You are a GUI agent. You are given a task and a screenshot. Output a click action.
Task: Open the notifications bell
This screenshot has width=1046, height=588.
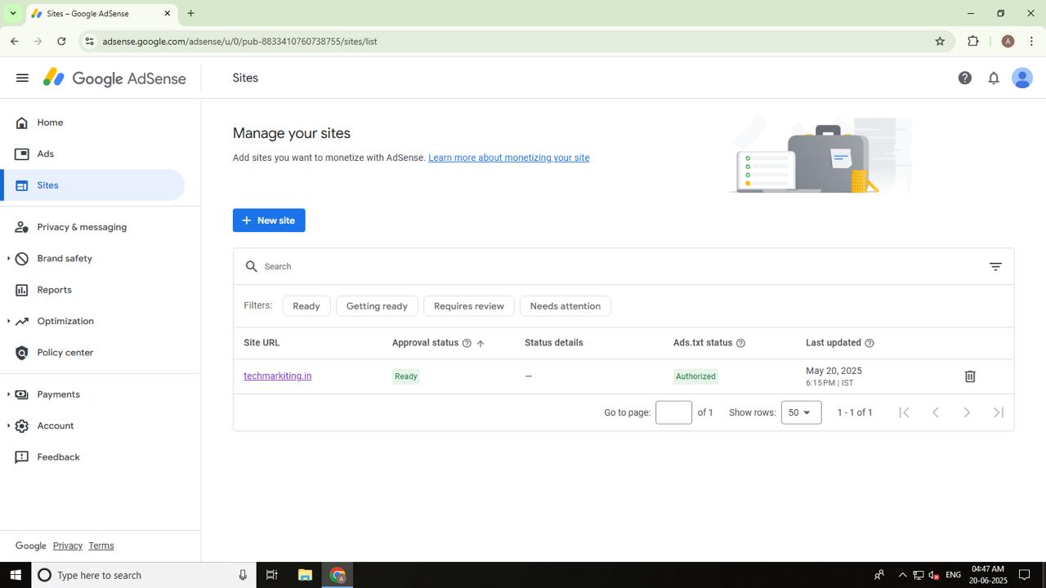pyautogui.click(x=994, y=78)
